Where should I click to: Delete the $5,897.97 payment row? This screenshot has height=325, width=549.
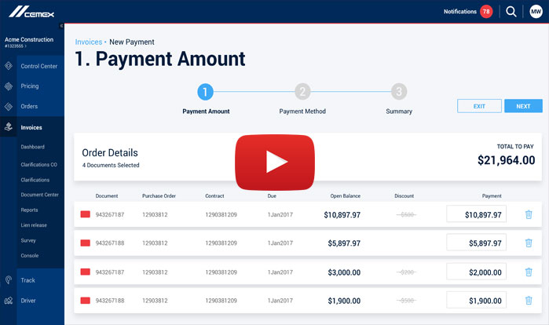coord(529,243)
